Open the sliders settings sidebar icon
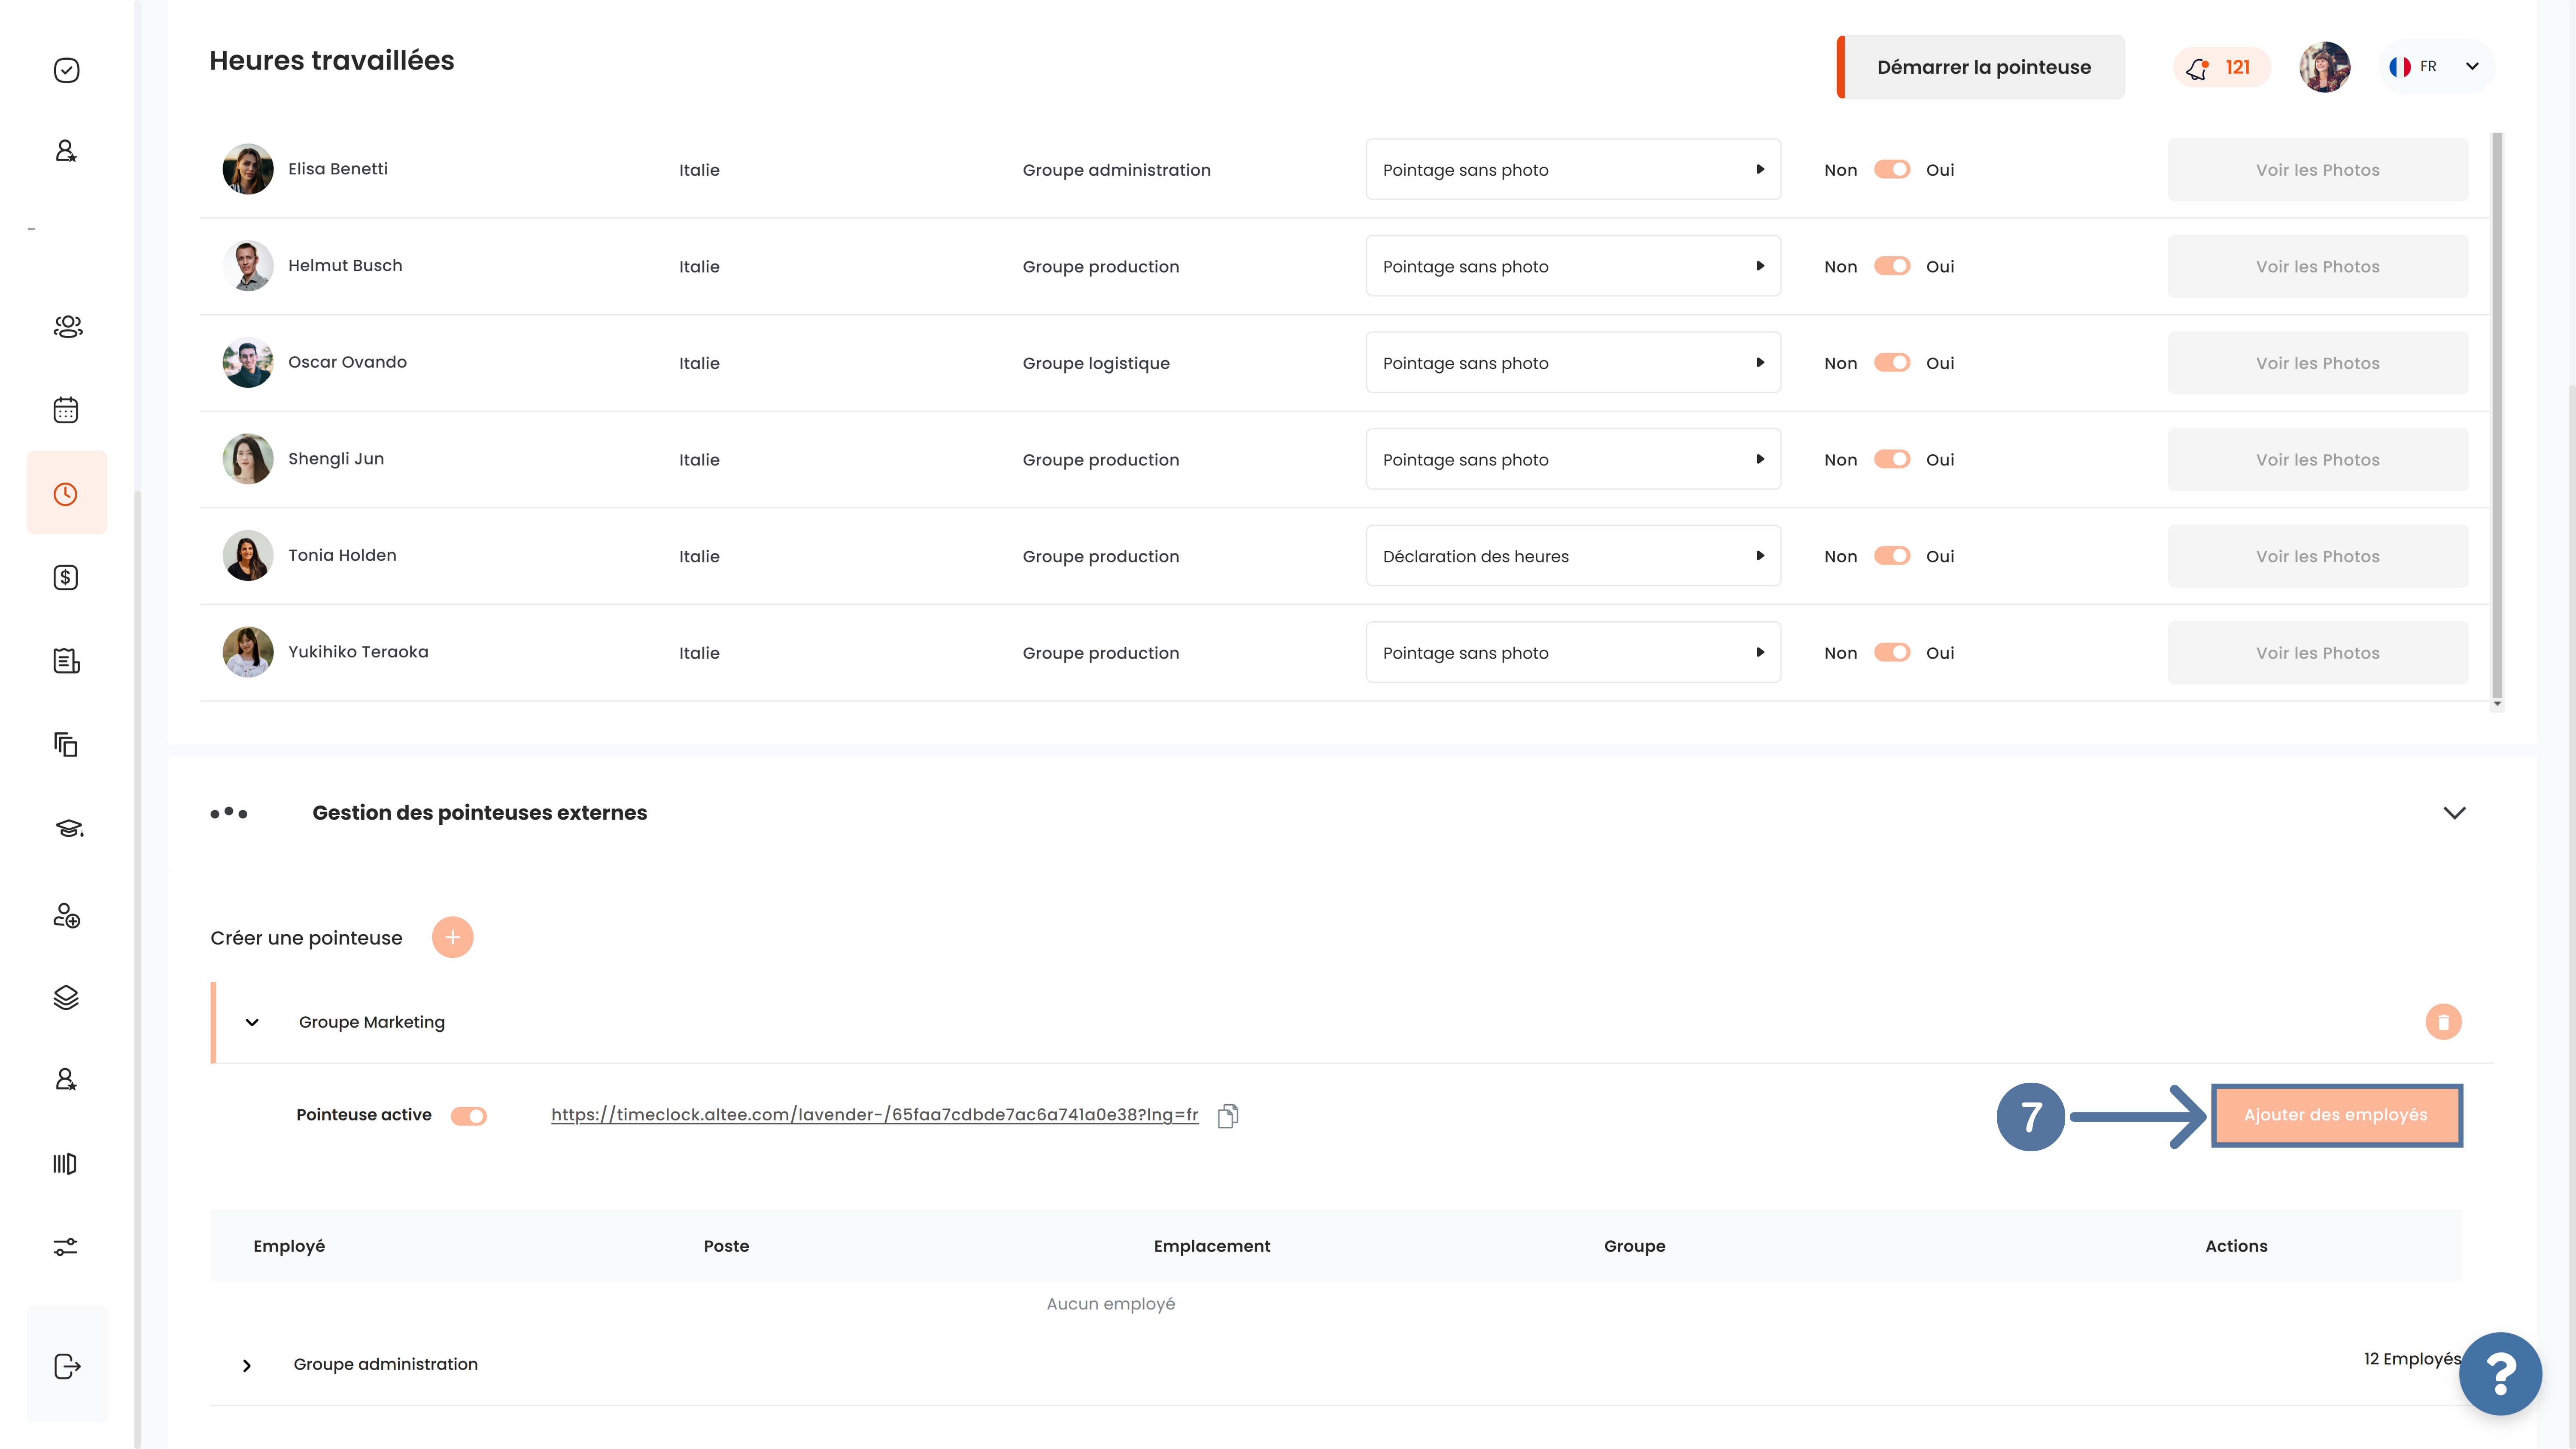The height and width of the screenshot is (1449, 2576). click(65, 1247)
